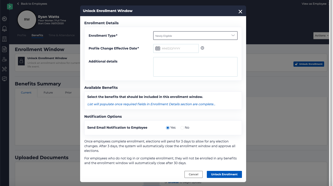Select Yes for email notification to employee

(x=167, y=128)
